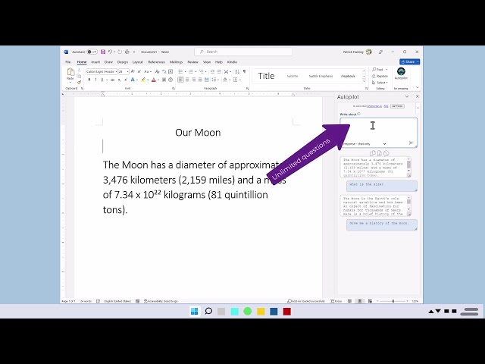Click the copy response icon in Autopilot

372,153
